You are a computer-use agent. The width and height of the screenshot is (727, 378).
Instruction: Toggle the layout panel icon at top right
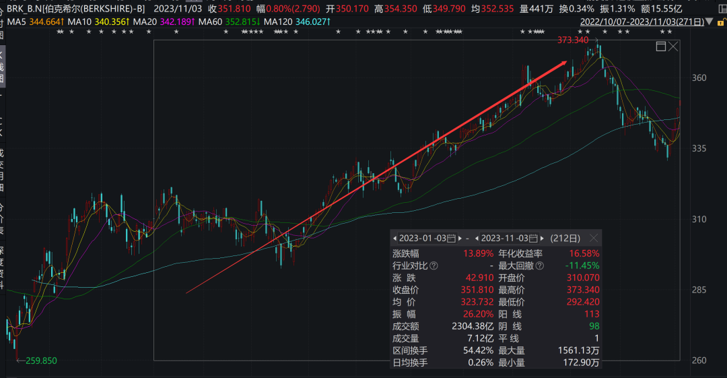[x=722, y=9]
